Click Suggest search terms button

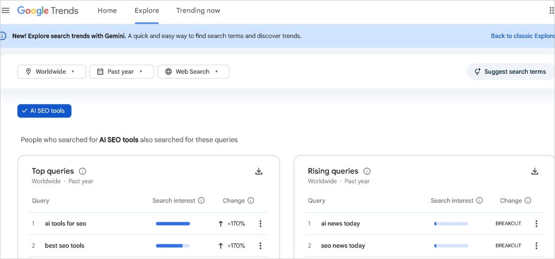[x=511, y=72]
